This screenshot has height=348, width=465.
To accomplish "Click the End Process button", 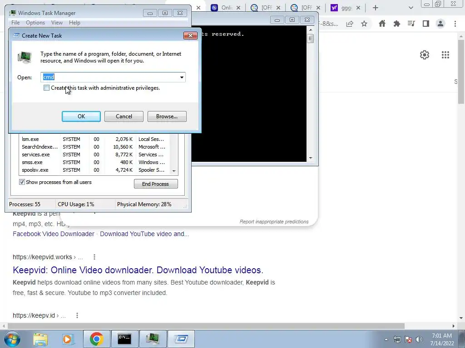I will coord(156,184).
